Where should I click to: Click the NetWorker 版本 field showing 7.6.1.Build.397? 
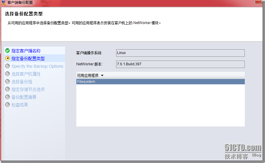(180, 64)
